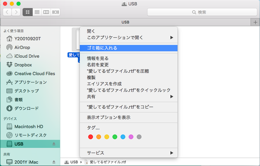Expand このアプリケーションで開く submenu
This screenshot has height=166, width=260.
tap(128, 38)
